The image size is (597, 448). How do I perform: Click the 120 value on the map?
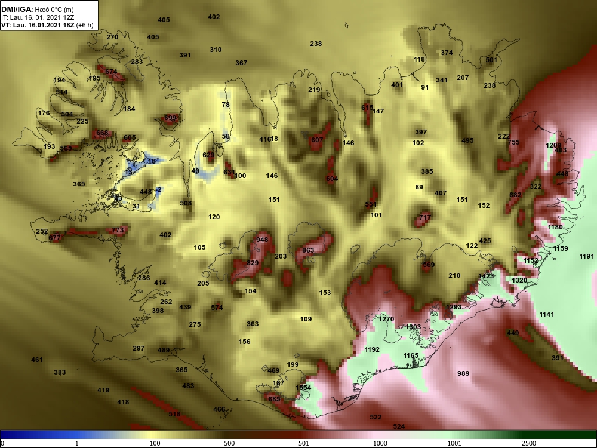(214, 217)
